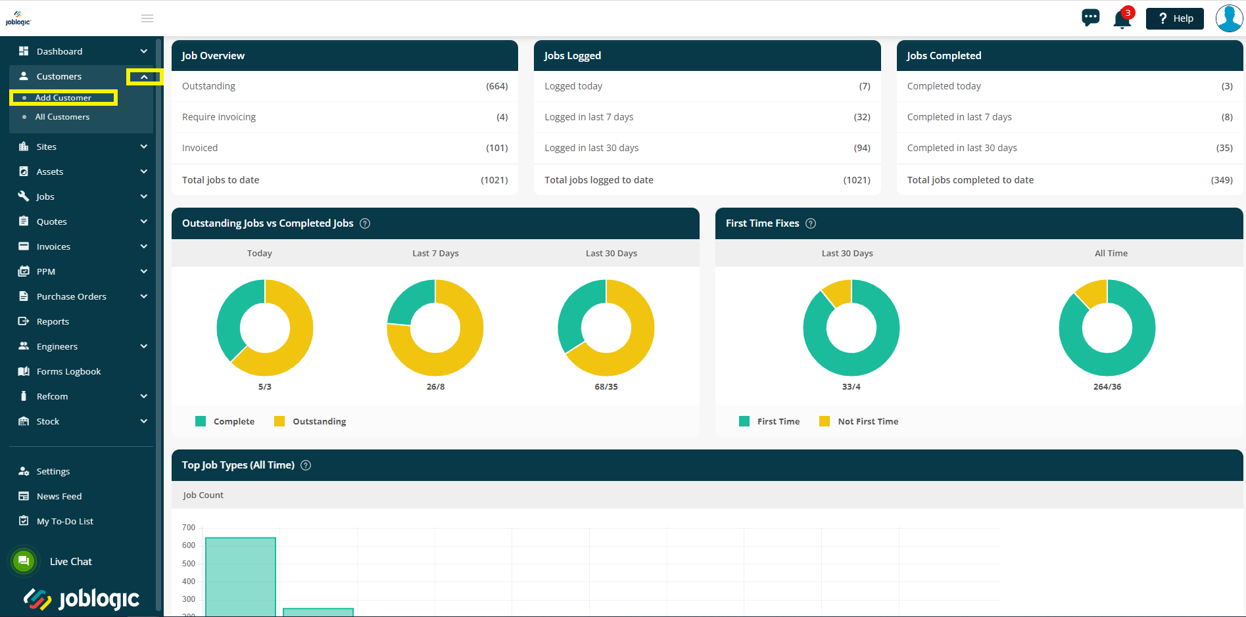Click the Last 30 Days 68/35 donut chart
Screen dimensions: 1246x617
[606, 328]
